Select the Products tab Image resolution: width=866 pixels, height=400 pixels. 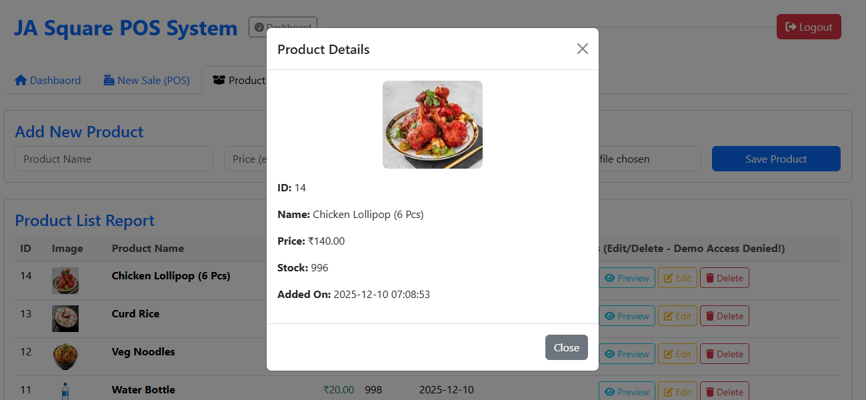(237, 79)
